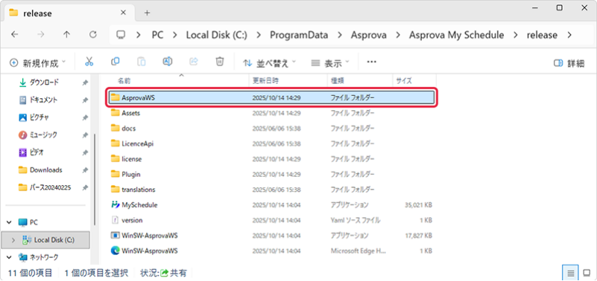Screen dimensions: 597x281
Task: Navigate to Asprova My Schedule breadcrumb
Action: tap(456, 35)
